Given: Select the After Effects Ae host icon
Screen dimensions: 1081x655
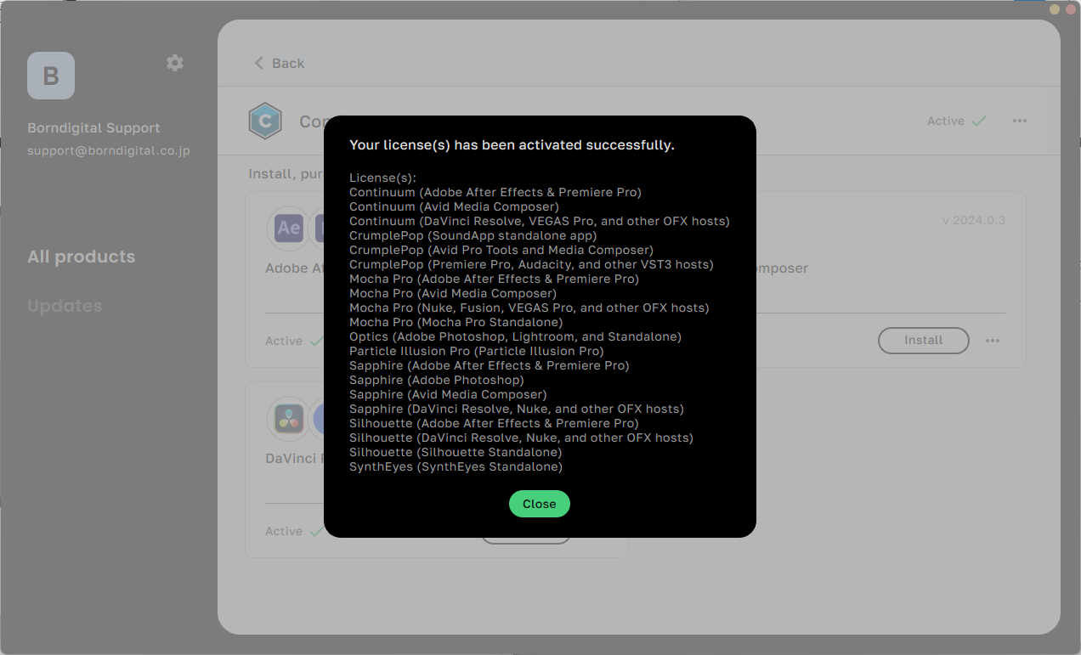Looking at the screenshot, I should pyautogui.click(x=289, y=228).
